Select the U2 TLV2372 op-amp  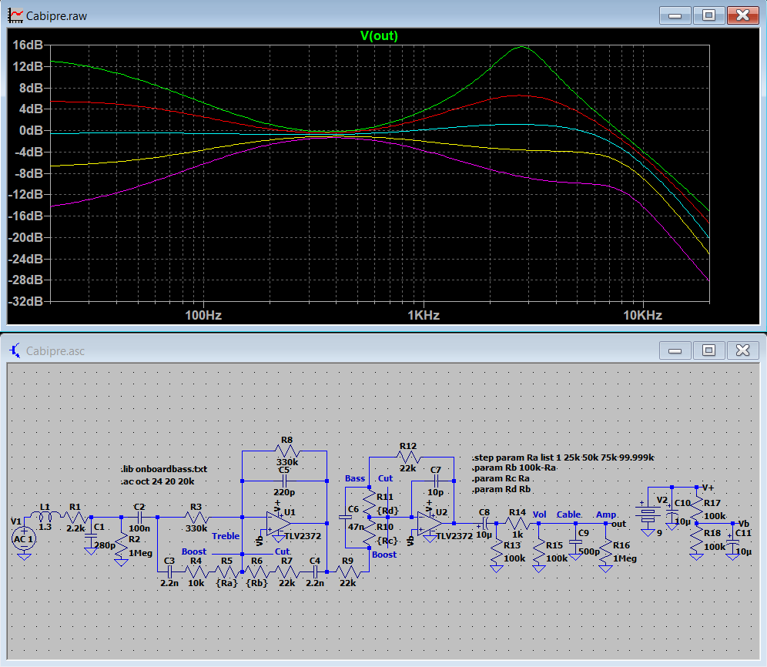coord(430,524)
